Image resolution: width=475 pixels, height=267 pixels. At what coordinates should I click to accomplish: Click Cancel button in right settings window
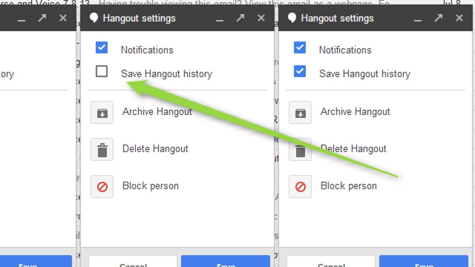331,261
